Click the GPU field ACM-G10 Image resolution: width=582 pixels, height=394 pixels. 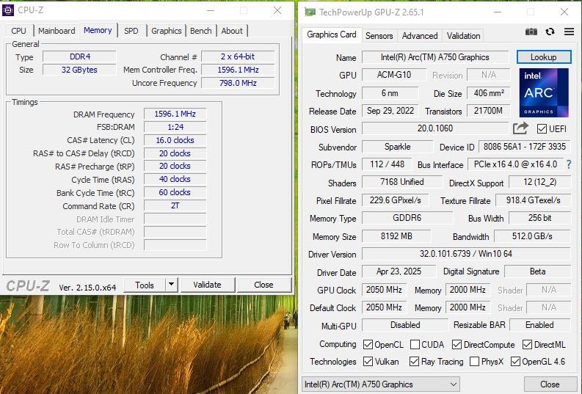394,75
